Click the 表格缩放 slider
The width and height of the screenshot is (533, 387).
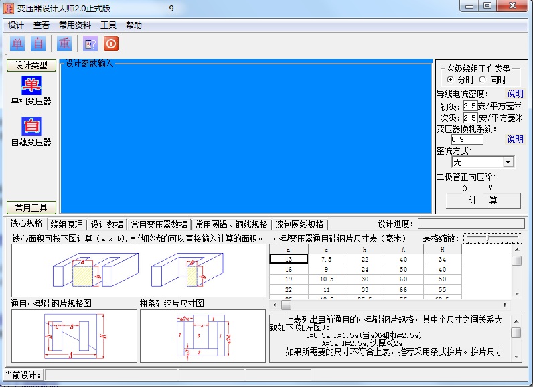(493, 238)
